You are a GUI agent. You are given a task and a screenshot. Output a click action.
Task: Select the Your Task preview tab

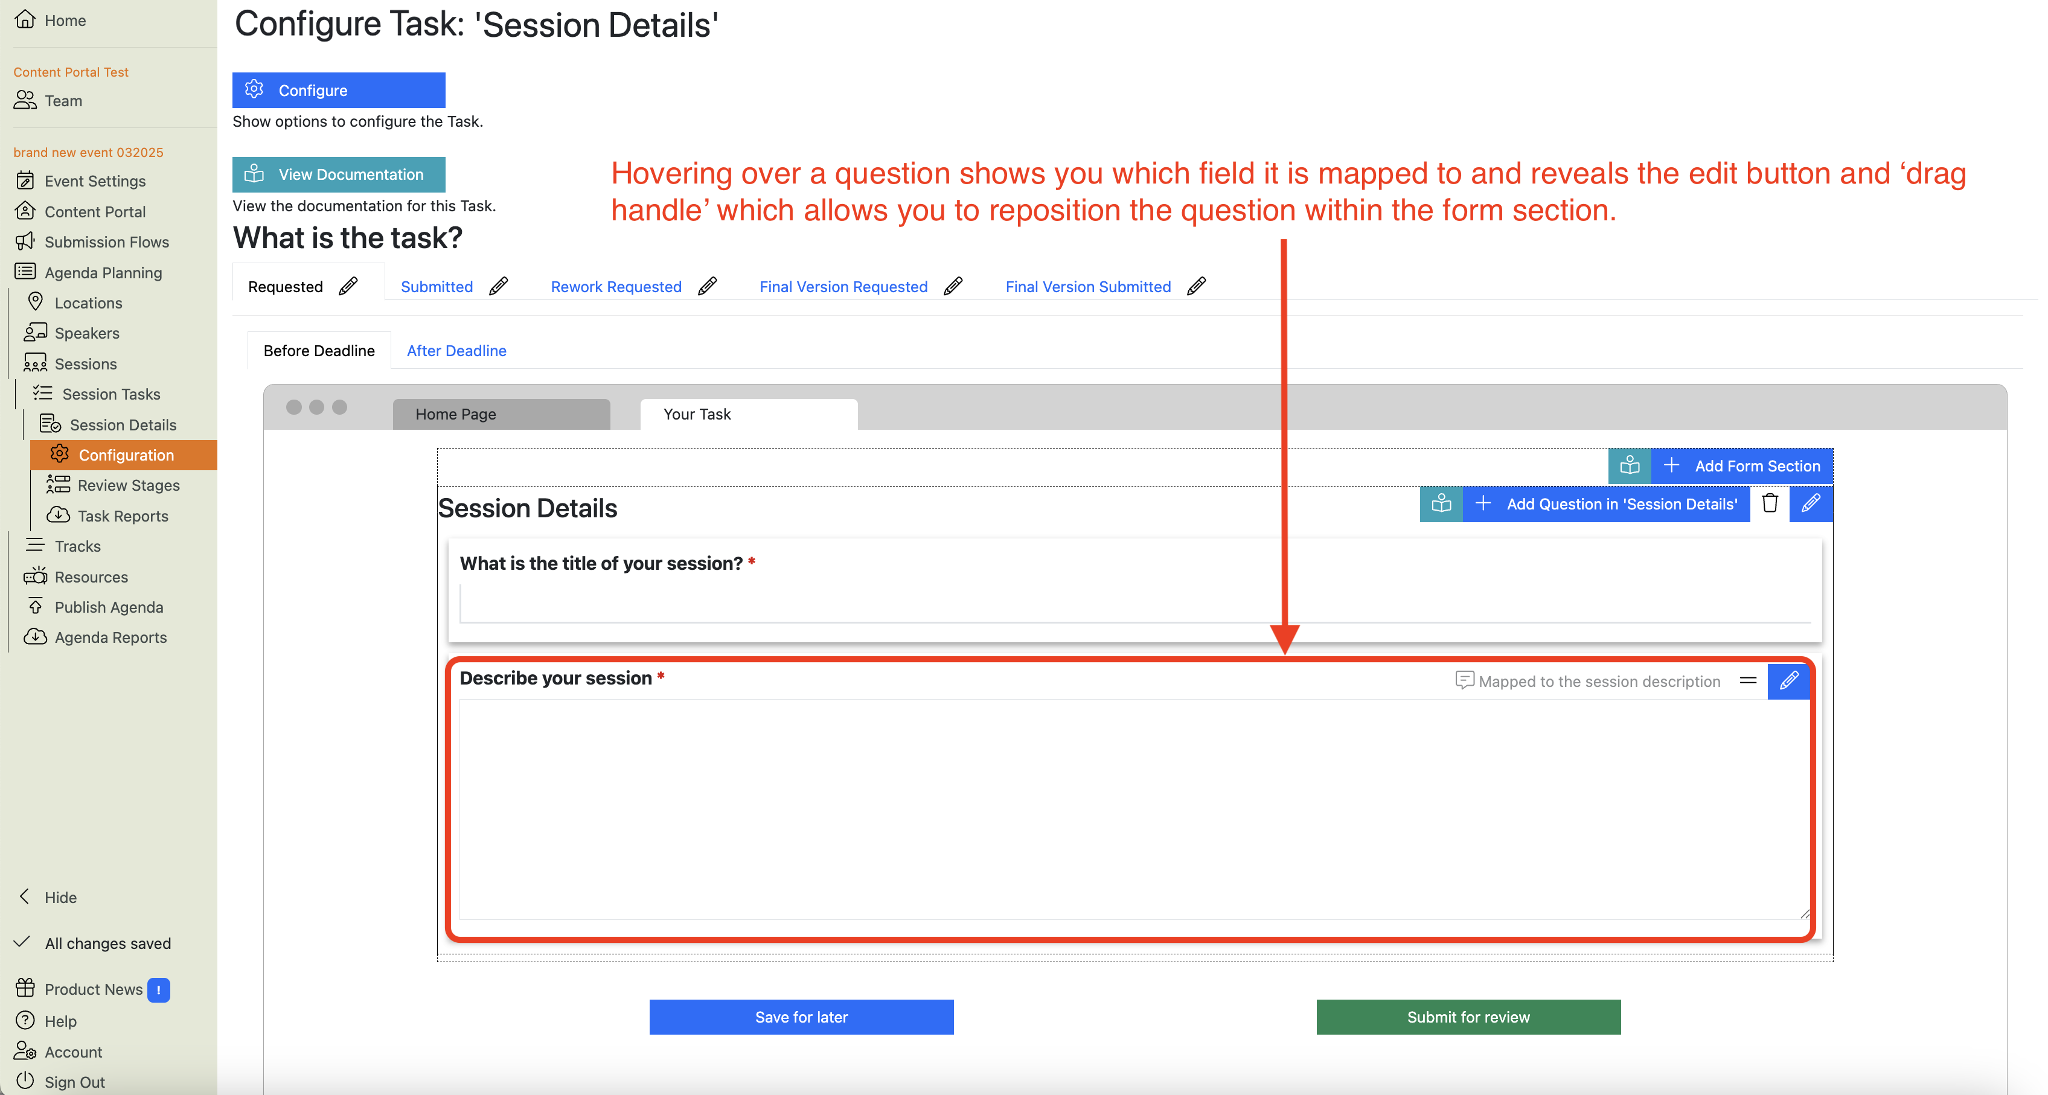pyautogui.click(x=749, y=414)
